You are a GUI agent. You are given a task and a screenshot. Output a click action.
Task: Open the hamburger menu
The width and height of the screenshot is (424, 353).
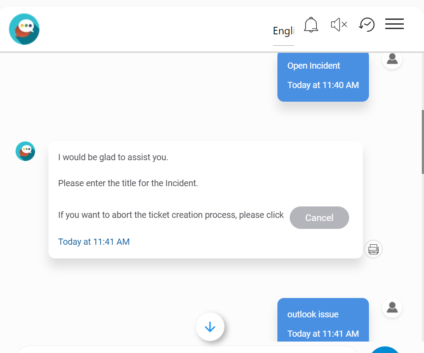click(x=394, y=24)
